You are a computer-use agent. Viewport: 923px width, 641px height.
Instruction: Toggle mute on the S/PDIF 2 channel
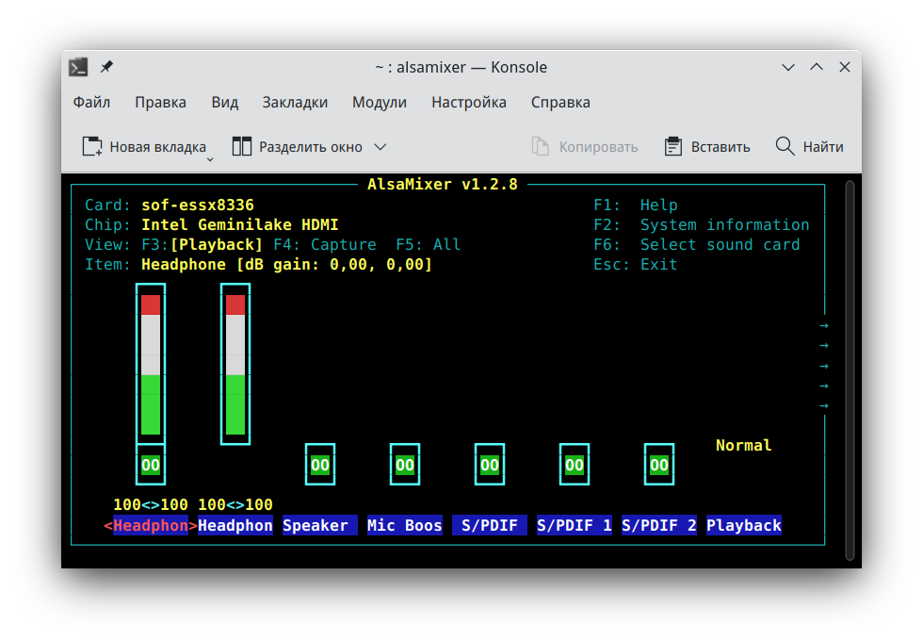[x=659, y=465]
